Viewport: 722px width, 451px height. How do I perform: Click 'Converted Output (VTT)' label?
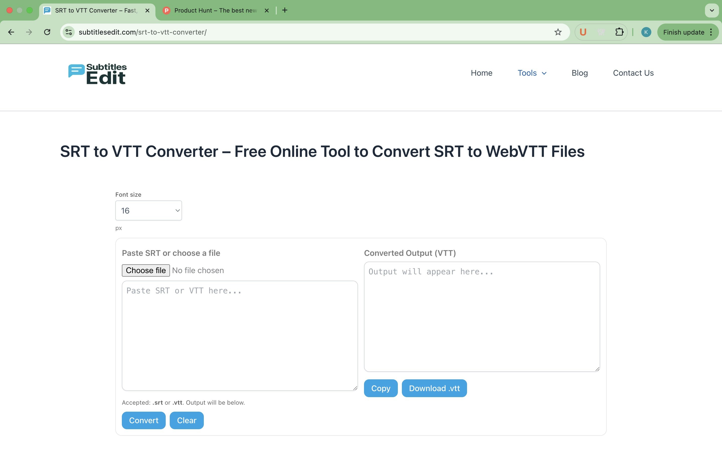pos(410,253)
